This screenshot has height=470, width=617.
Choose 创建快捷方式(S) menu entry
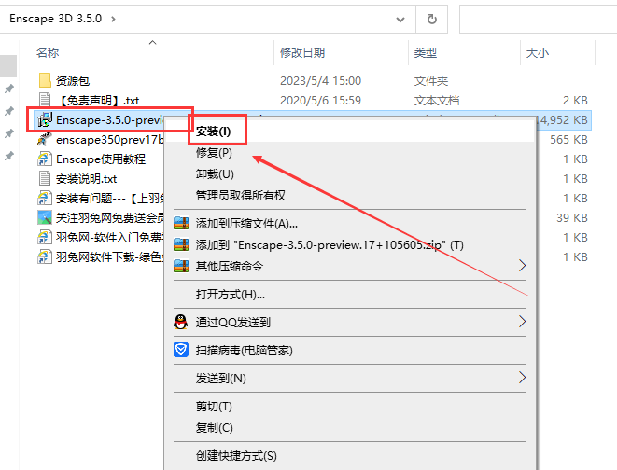tap(236, 455)
